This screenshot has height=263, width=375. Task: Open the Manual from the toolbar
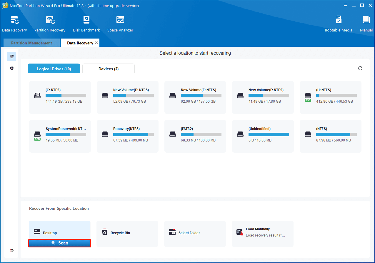tap(366, 24)
